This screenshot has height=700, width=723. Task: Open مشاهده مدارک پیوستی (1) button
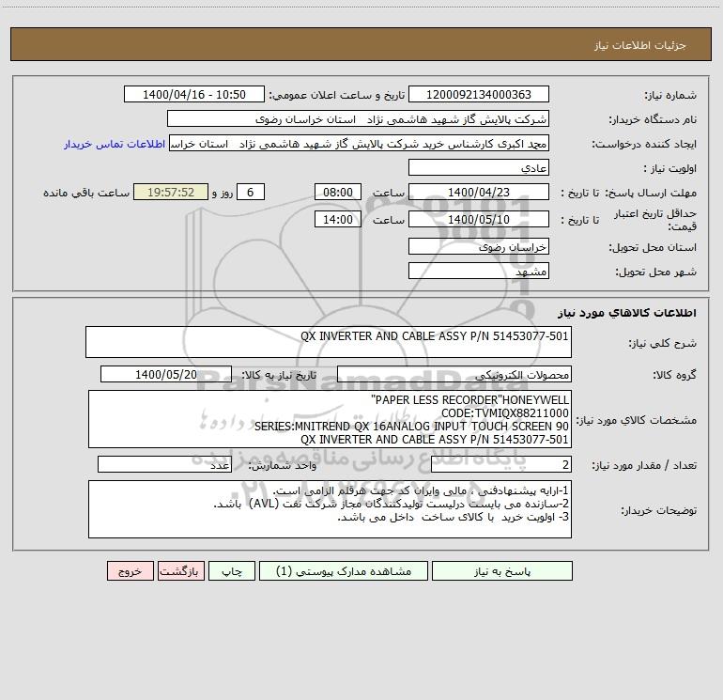[343, 571]
